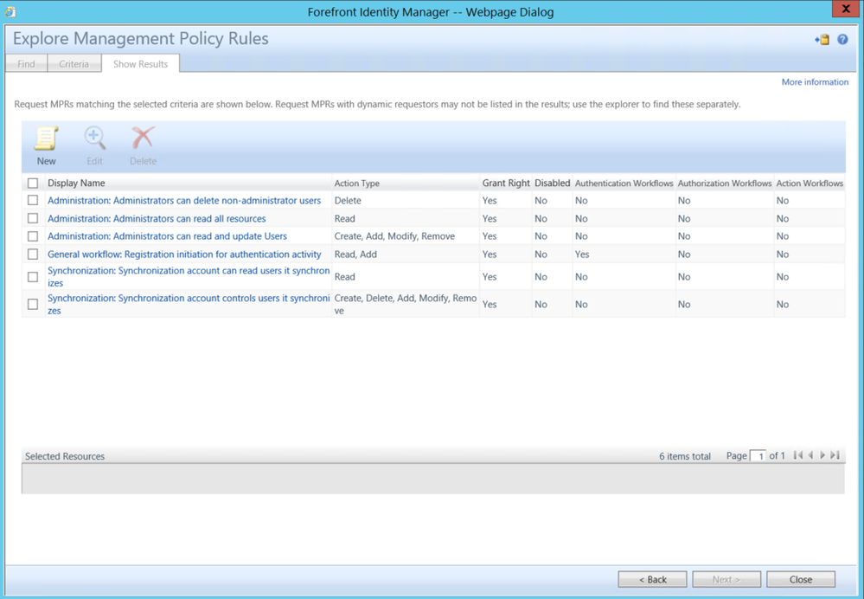
Task: Switch to the Find tab
Action: [26, 64]
